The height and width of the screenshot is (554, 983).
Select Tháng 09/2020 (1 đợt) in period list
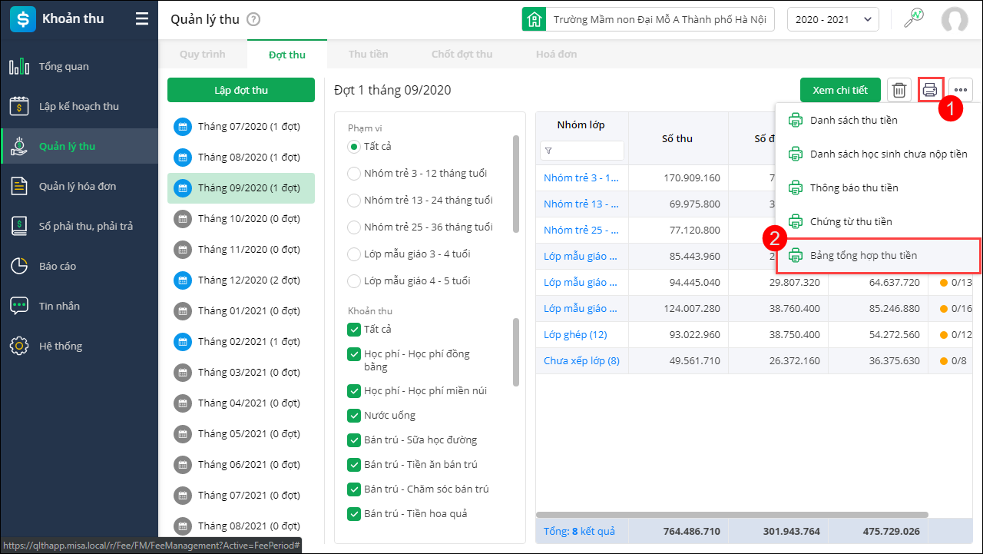click(x=241, y=188)
